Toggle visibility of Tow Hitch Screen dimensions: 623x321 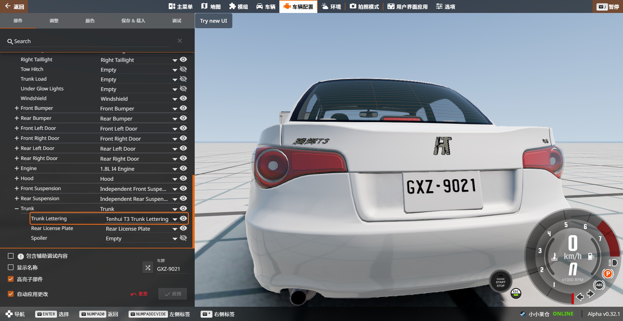click(183, 69)
